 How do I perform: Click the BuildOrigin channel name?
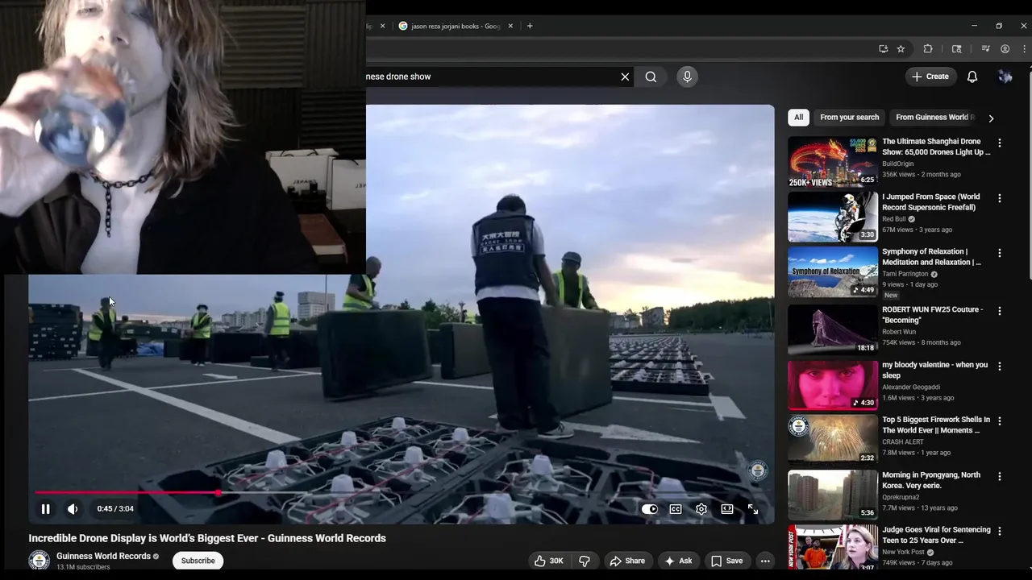tap(897, 164)
